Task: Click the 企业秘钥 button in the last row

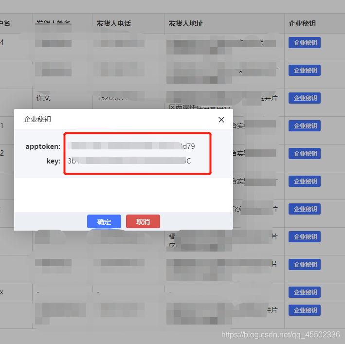Action: 305,310
